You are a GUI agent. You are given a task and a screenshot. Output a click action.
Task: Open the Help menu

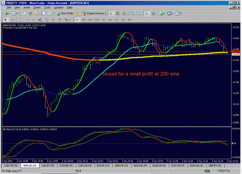click(x=70, y=8)
